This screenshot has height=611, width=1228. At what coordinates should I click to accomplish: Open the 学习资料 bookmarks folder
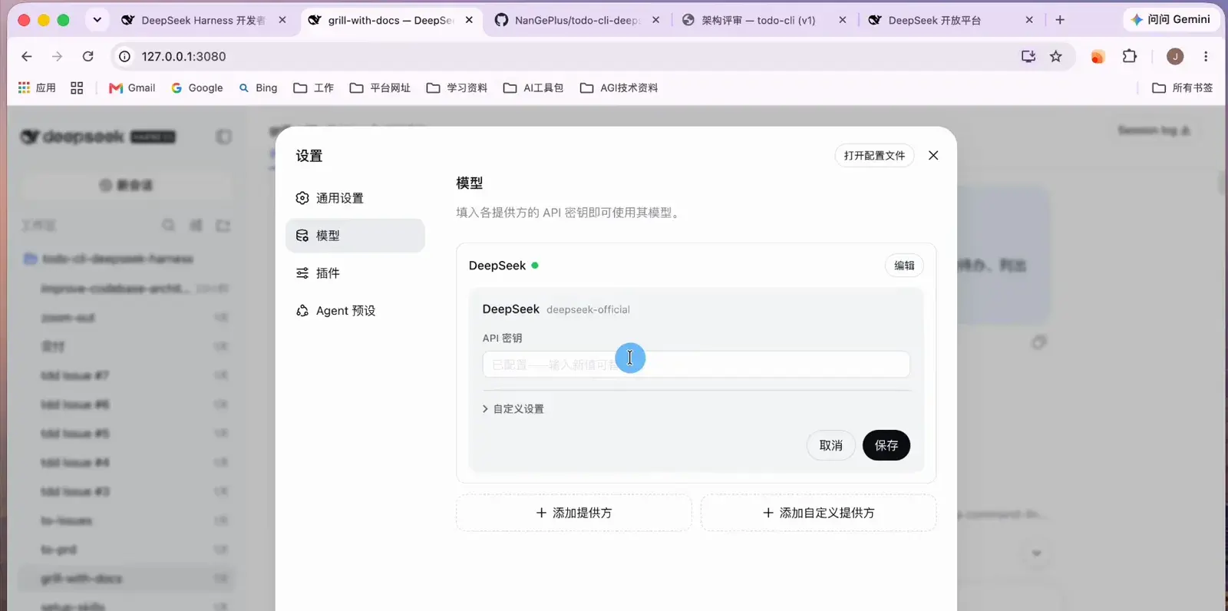pos(457,88)
